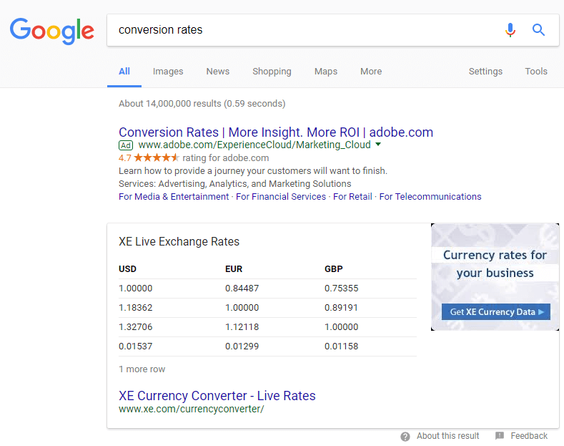Follow the For Financial Services sitelink
The image size is (564, 446).
tap(280, 197)
